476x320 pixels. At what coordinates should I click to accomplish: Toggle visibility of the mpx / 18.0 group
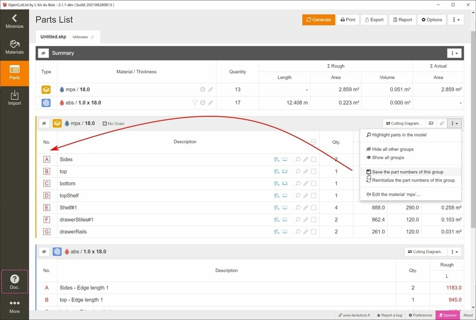click(x=44, y=124)
